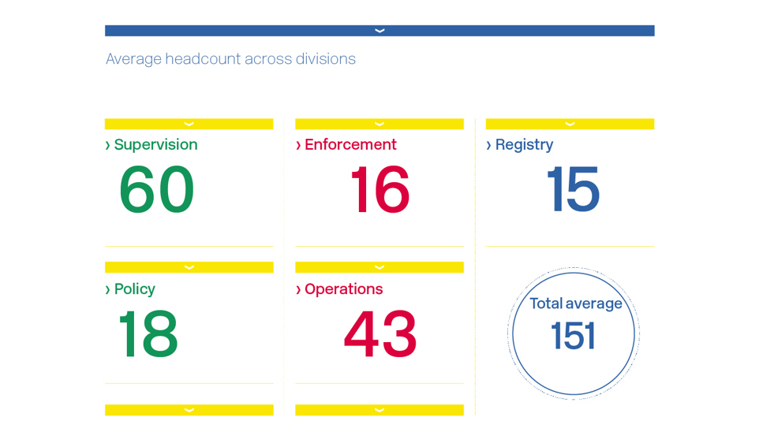774x443 pixels.
Task: Click the green number 60
Action: point(156,191)
